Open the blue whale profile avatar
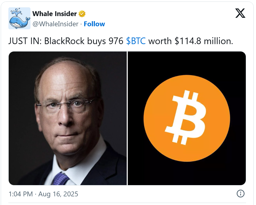Screen dimensions: 256x205 (x=19, y=18)
